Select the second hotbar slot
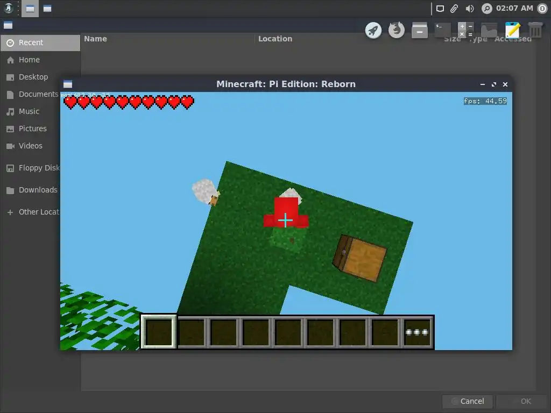This screenshot has height=413, width=551. coord(191,332)
